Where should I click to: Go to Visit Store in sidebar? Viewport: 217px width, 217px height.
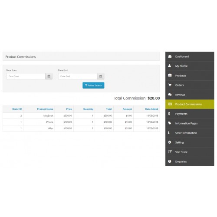point(190,152)
